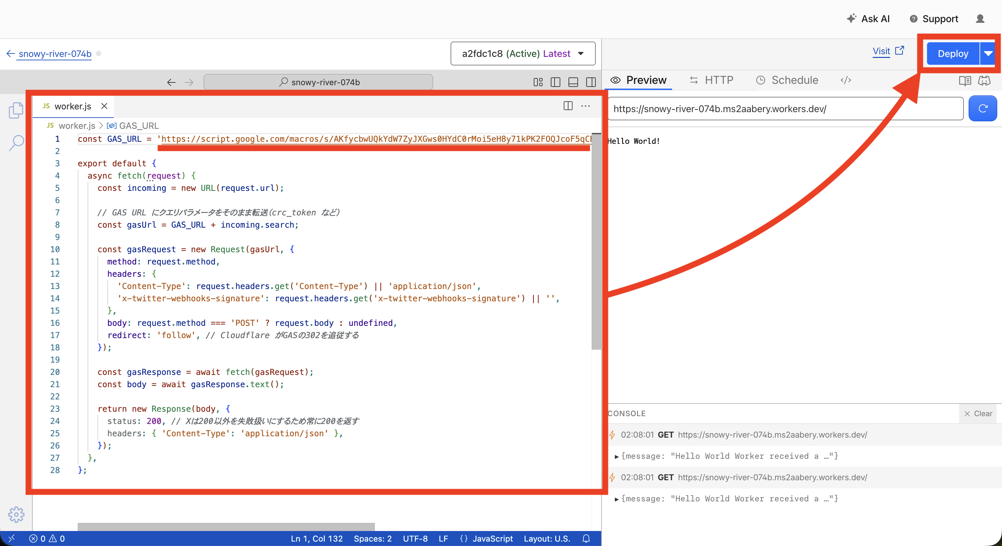Open the Support help menu

pos(933,19)
